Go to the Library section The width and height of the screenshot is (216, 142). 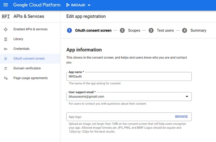(x=18, y=39)
